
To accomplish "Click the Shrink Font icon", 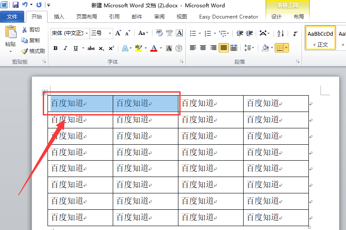I will tap(127, 33).
